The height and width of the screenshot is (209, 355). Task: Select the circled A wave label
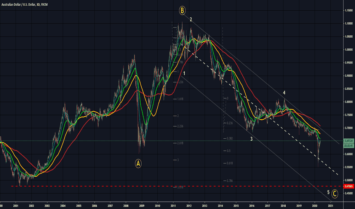point(138,163)
